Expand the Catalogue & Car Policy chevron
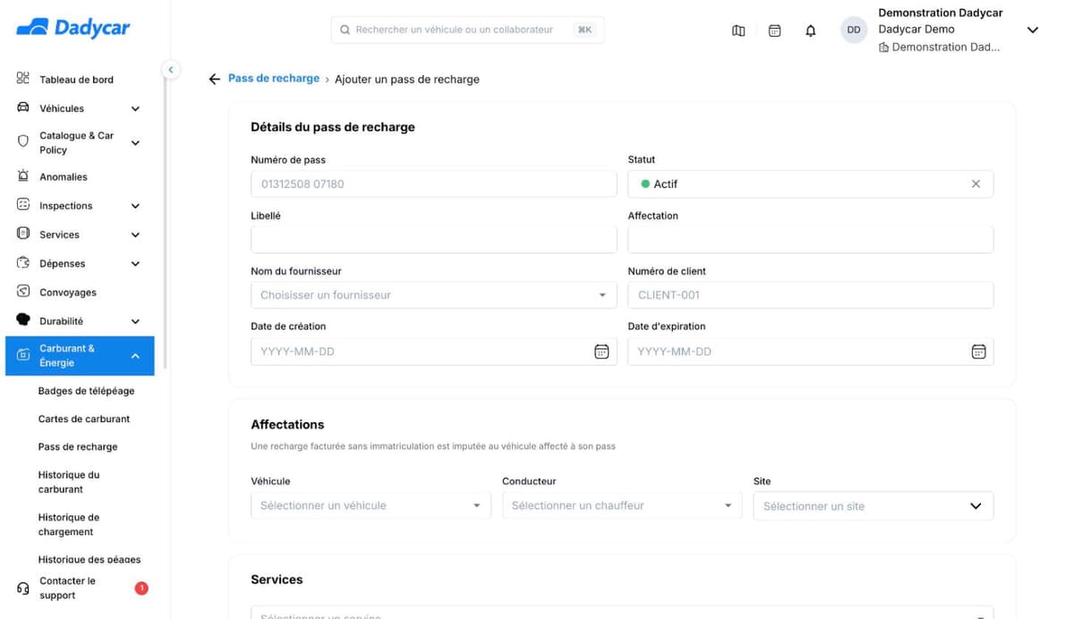Viewport: 1074px width, 619px height. (135, 142)
